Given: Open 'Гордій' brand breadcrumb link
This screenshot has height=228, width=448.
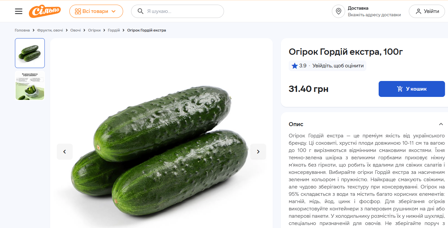Looking at the screenshot, I should click(x=114, y=30).
